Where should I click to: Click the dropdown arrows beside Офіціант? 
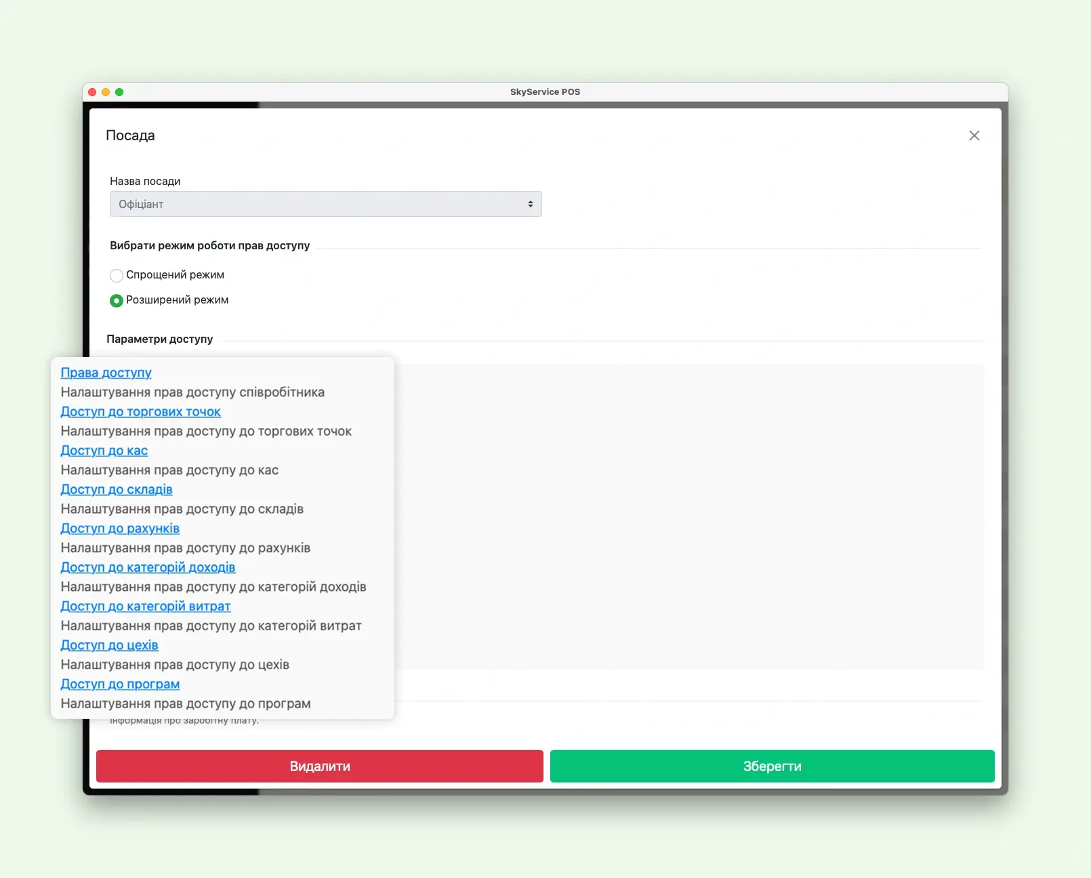530,204
